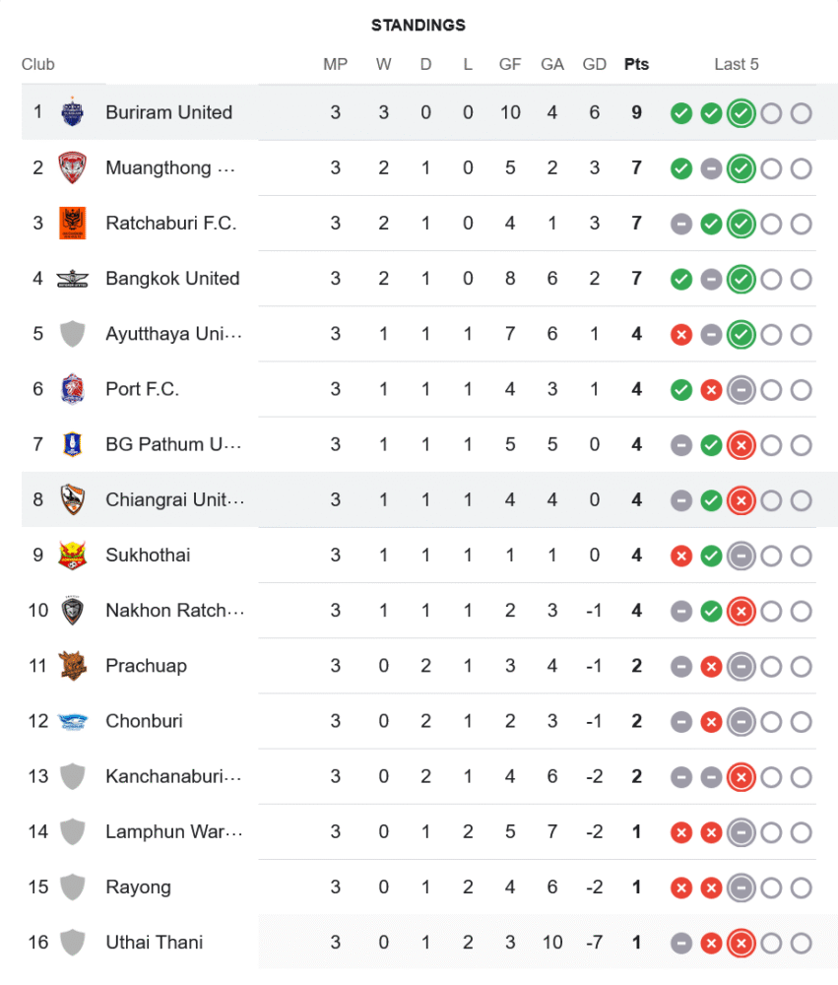This screenshot has width=838, height=985.
Task: Click the Chonburi club logo
Action: tap(73, 721)
